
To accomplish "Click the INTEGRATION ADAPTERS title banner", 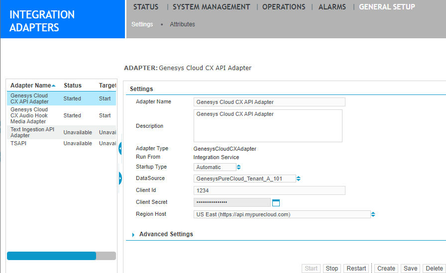I will coord(63,19).
